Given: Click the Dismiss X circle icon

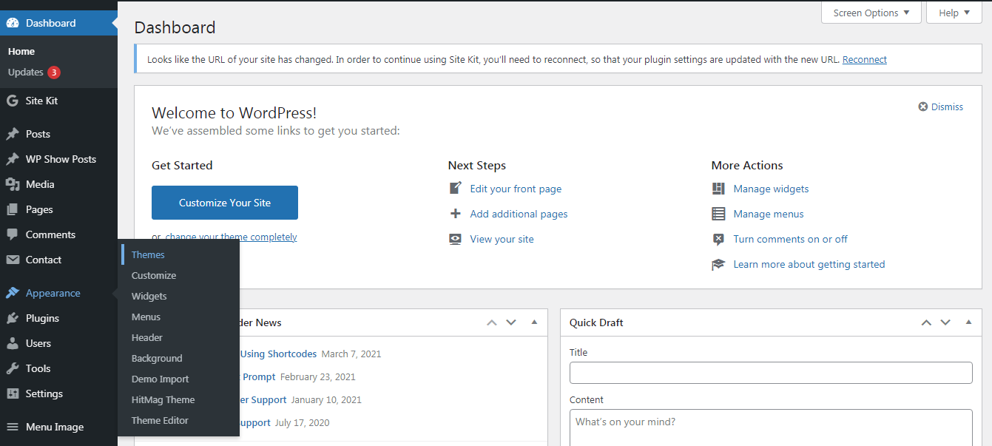Looking at the screenshot, I should tap(923, 107).
